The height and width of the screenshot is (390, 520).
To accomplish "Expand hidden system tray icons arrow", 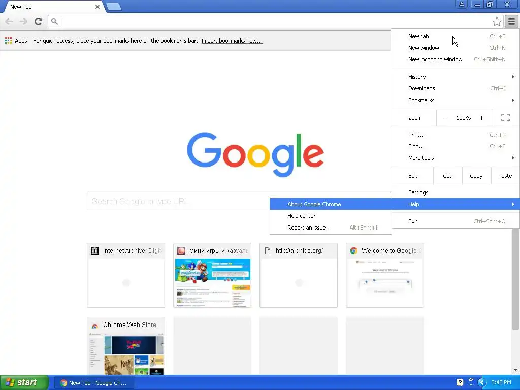I will point(482,383).
